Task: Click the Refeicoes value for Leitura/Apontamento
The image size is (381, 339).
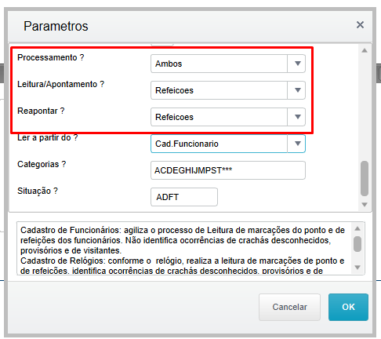Action: (x=174, y=90)
